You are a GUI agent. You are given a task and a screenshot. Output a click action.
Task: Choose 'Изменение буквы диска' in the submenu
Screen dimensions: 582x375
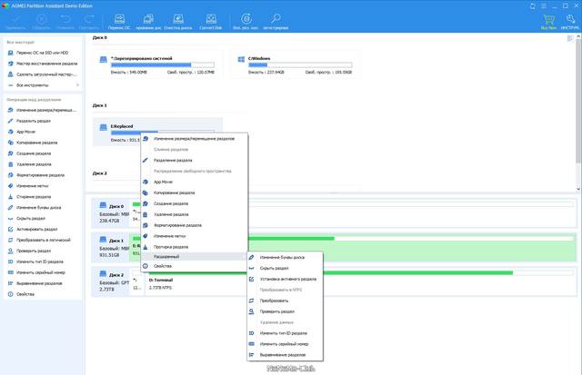[285, 257]
